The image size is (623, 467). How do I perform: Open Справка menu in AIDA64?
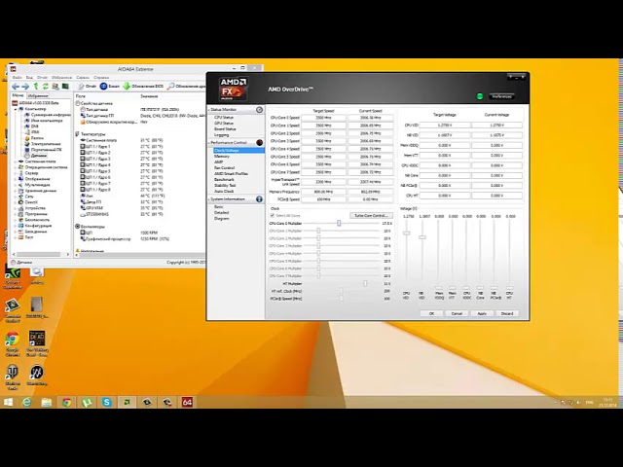point(101,78)
